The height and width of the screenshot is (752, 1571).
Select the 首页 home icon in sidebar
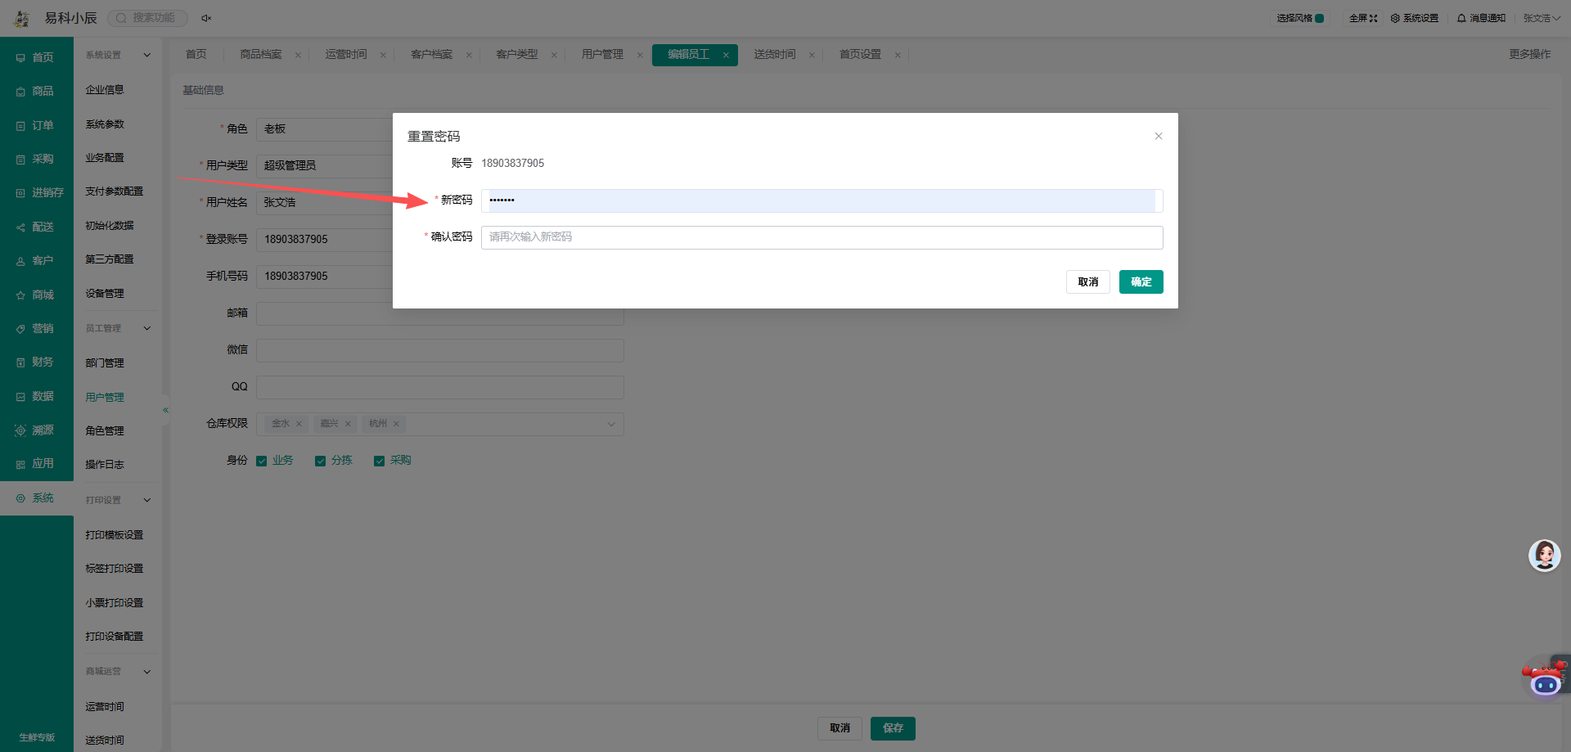coord(20,57)
